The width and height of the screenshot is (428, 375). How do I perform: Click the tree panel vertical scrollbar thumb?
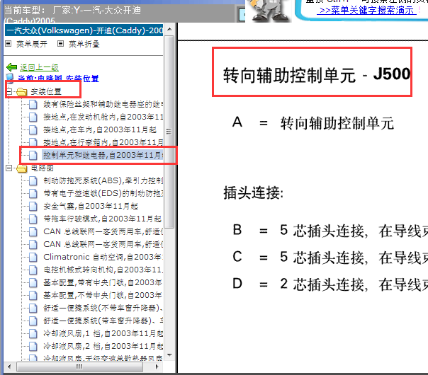pos(169,132)
